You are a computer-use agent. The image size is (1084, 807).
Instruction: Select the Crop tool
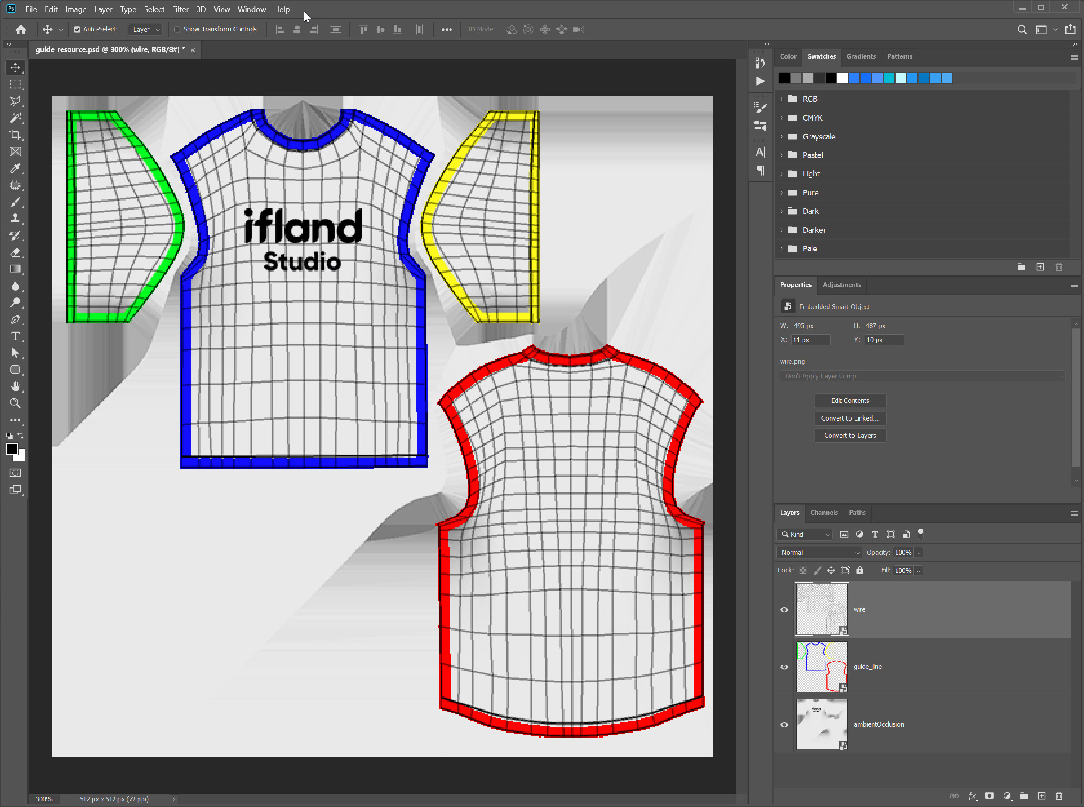15,135
